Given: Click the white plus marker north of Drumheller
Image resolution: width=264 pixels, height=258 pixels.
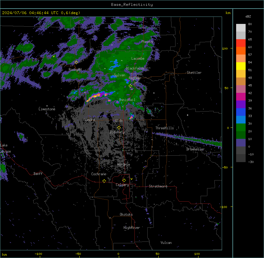Looking at the screenshot, I should click(x=187, y=115).
